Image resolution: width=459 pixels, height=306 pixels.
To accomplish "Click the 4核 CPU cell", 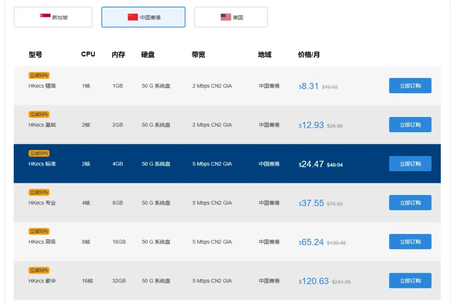I will pos(86,203).
